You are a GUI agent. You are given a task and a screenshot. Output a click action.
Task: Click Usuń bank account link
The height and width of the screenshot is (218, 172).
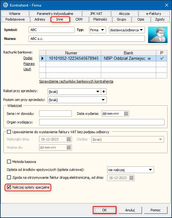click(x=27, y=69)
